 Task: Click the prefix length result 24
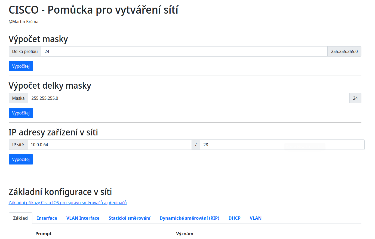355,98
